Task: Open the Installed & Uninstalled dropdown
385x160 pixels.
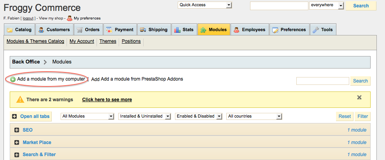Action: coord(145,116)
